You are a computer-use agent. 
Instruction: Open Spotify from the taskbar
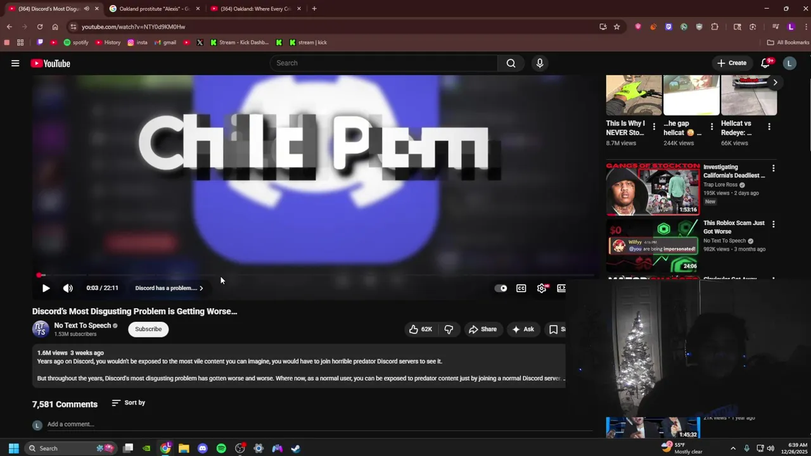221,448
